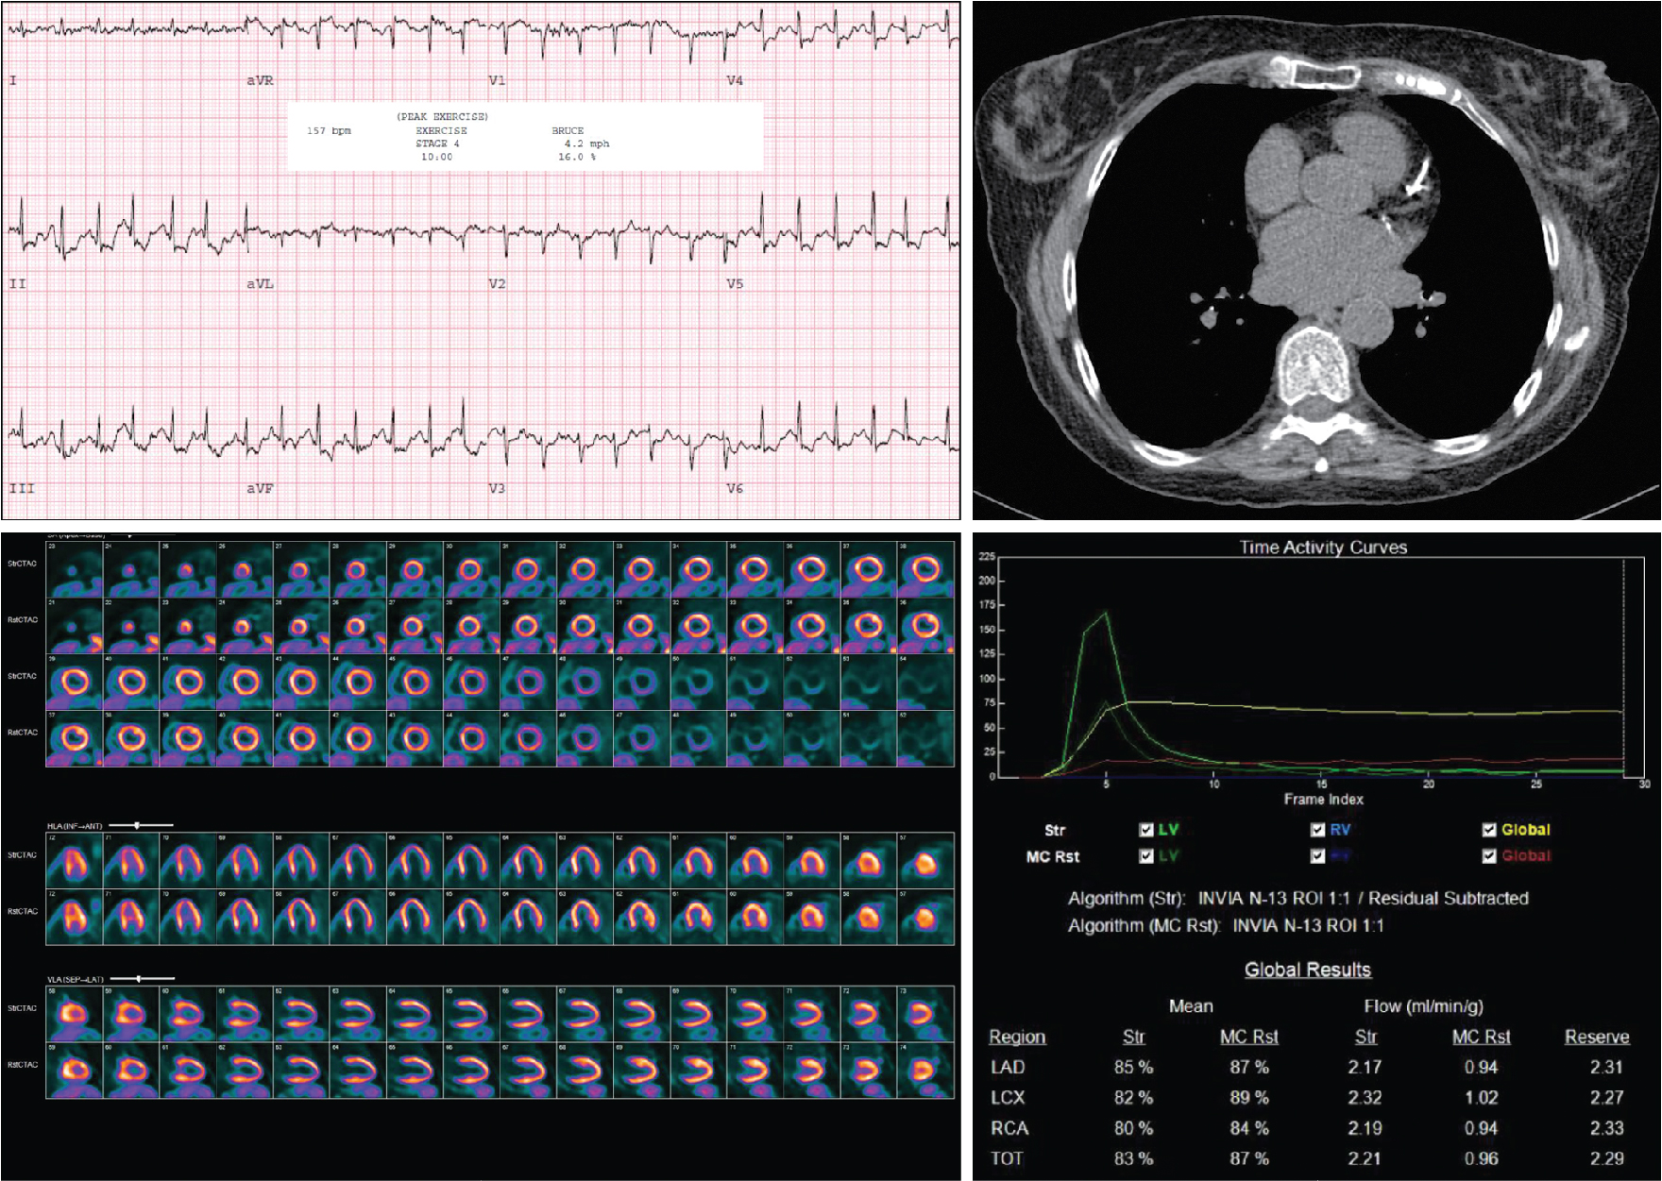The width and height of the screenshot is (1662, 1181).
Task: Click the Global Results heading
Action: (x=1307, y=970)
